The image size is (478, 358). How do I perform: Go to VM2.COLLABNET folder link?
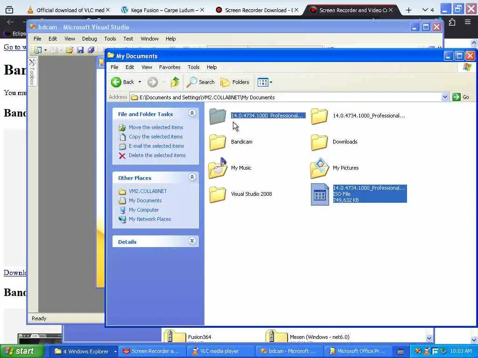[148, 191]
